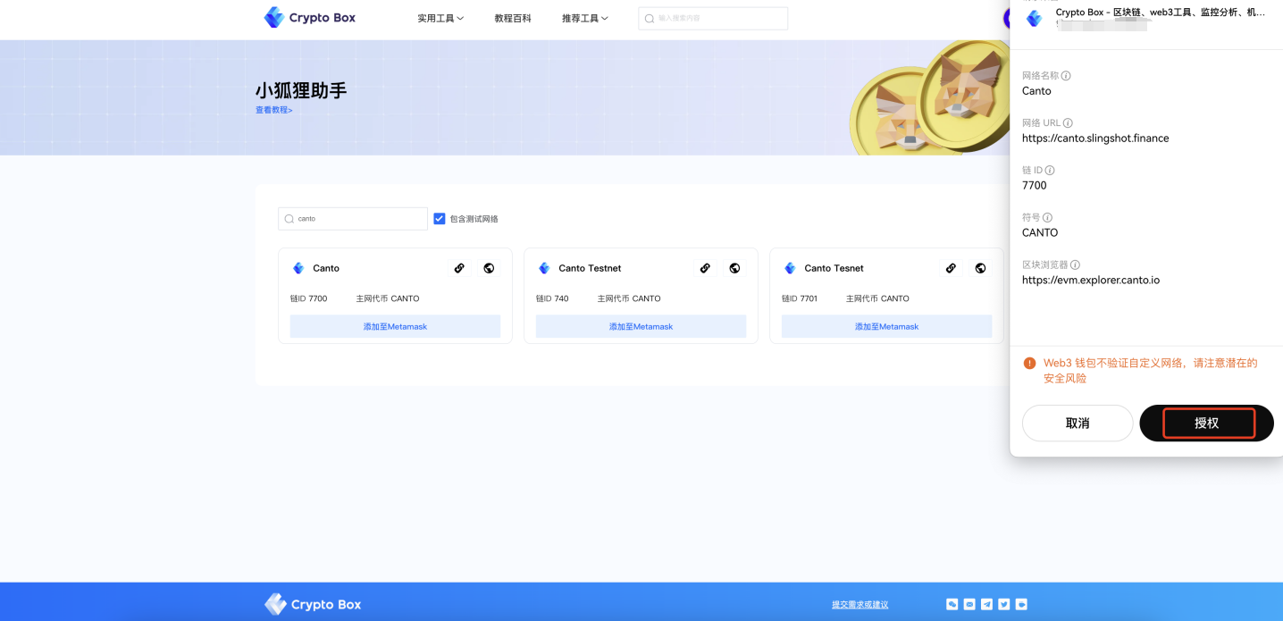The height and width of the screenshot is (621, 1283).
Task: Click info icon beside 网络 URL
Action: click(1068, 123)
